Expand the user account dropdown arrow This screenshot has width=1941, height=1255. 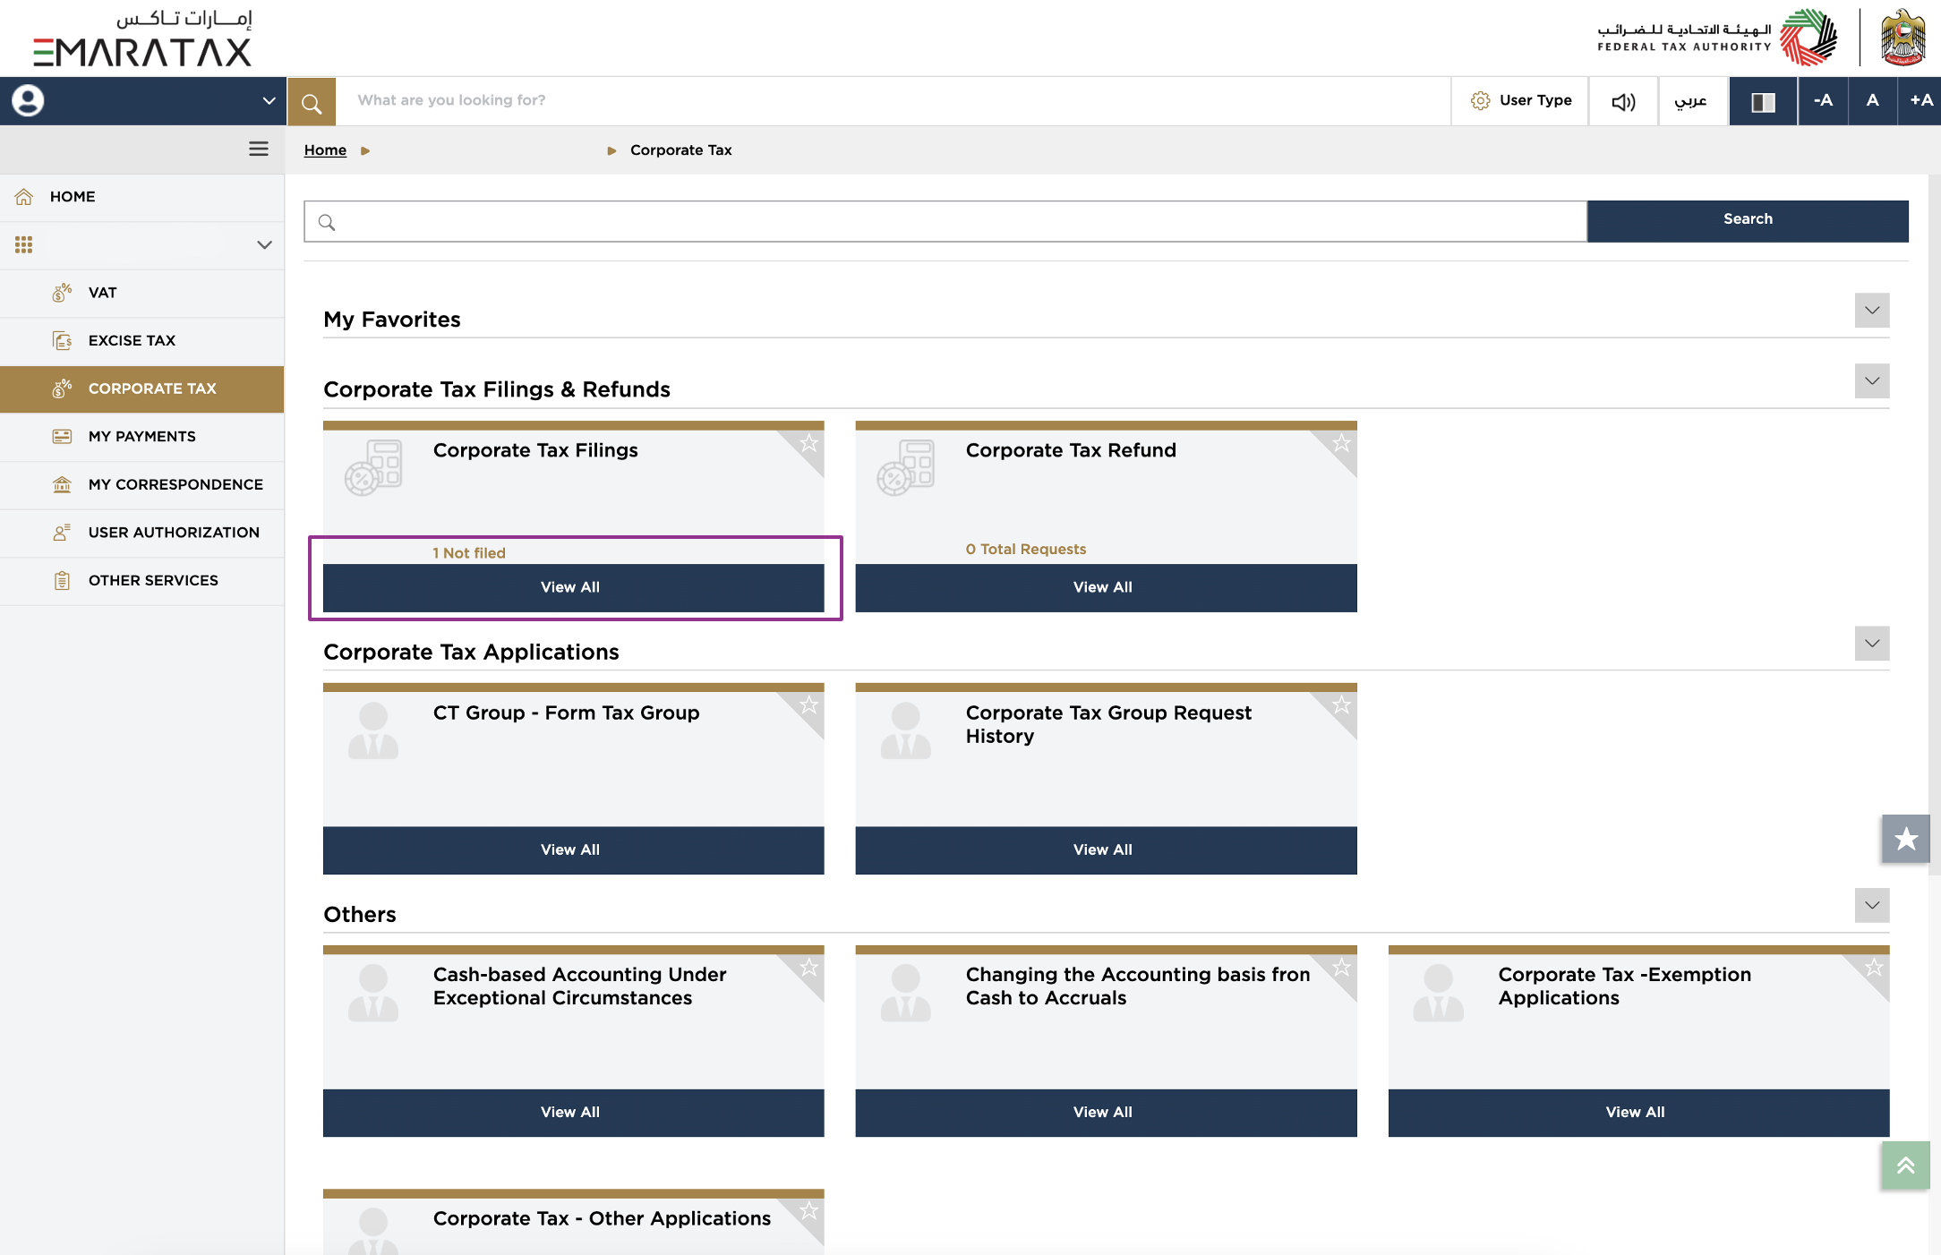tap(269, 100)
